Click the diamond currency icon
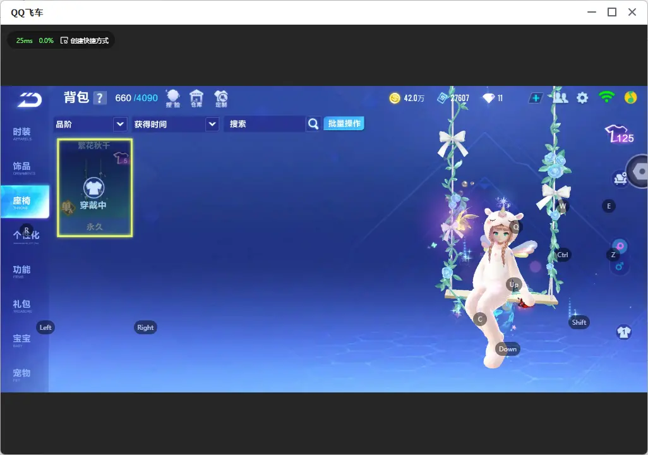Viewport: 648px width, 455px height. [x=488, y=98]
